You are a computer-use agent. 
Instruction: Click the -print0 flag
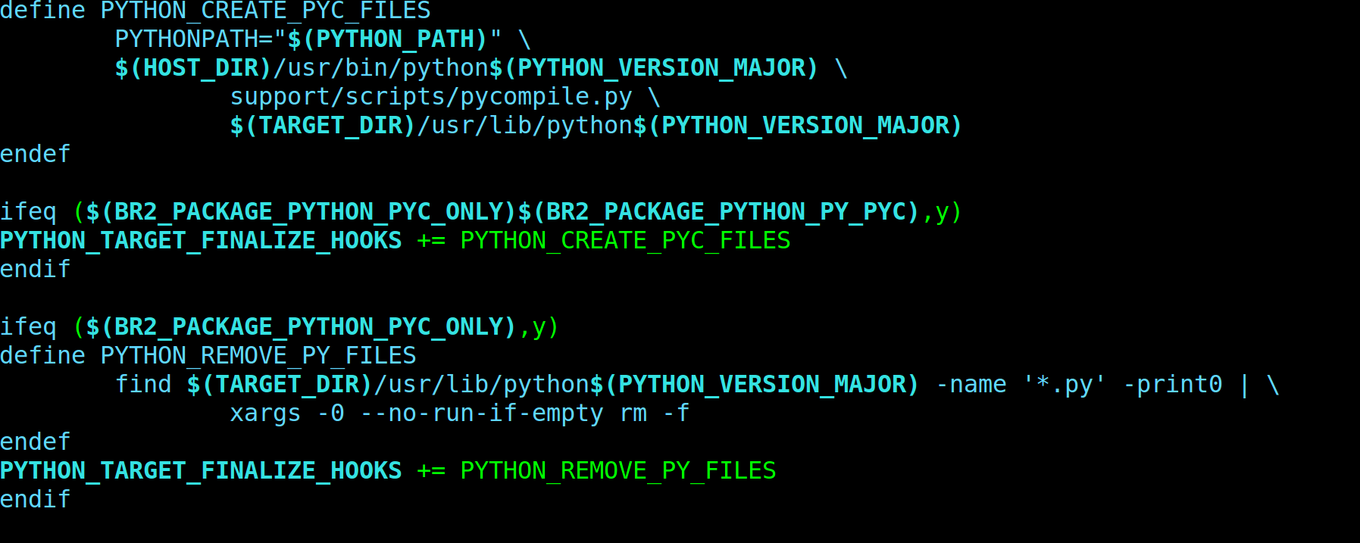click(x=1172, y=385)
